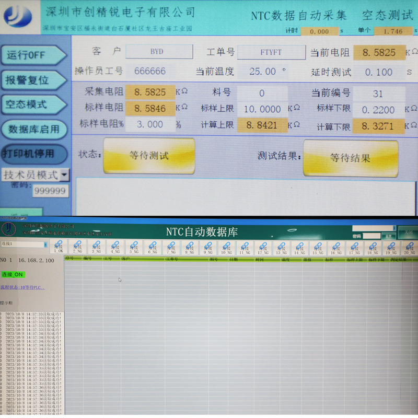Click the 10_NG connection icon
The width and height of the screenshot is (418, 418).
tap(226, 247)
